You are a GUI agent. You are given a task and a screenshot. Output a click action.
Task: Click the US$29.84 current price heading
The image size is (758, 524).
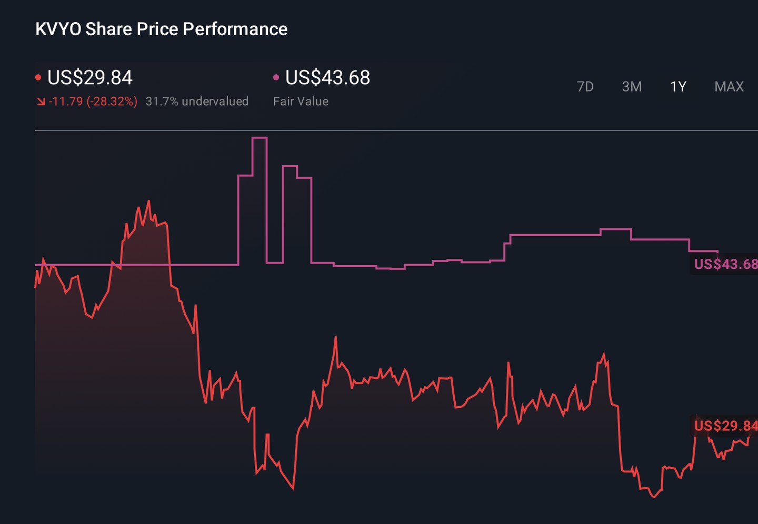pyautogui.click(x=90, y=78)
